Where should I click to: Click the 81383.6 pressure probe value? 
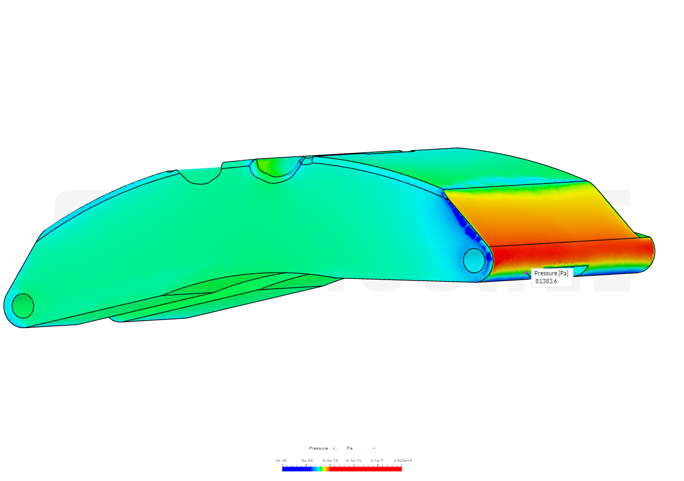tap(546, 281)
